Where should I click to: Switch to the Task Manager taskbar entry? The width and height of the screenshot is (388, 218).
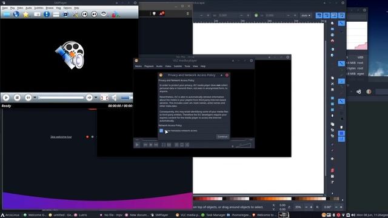coord(213,215)
